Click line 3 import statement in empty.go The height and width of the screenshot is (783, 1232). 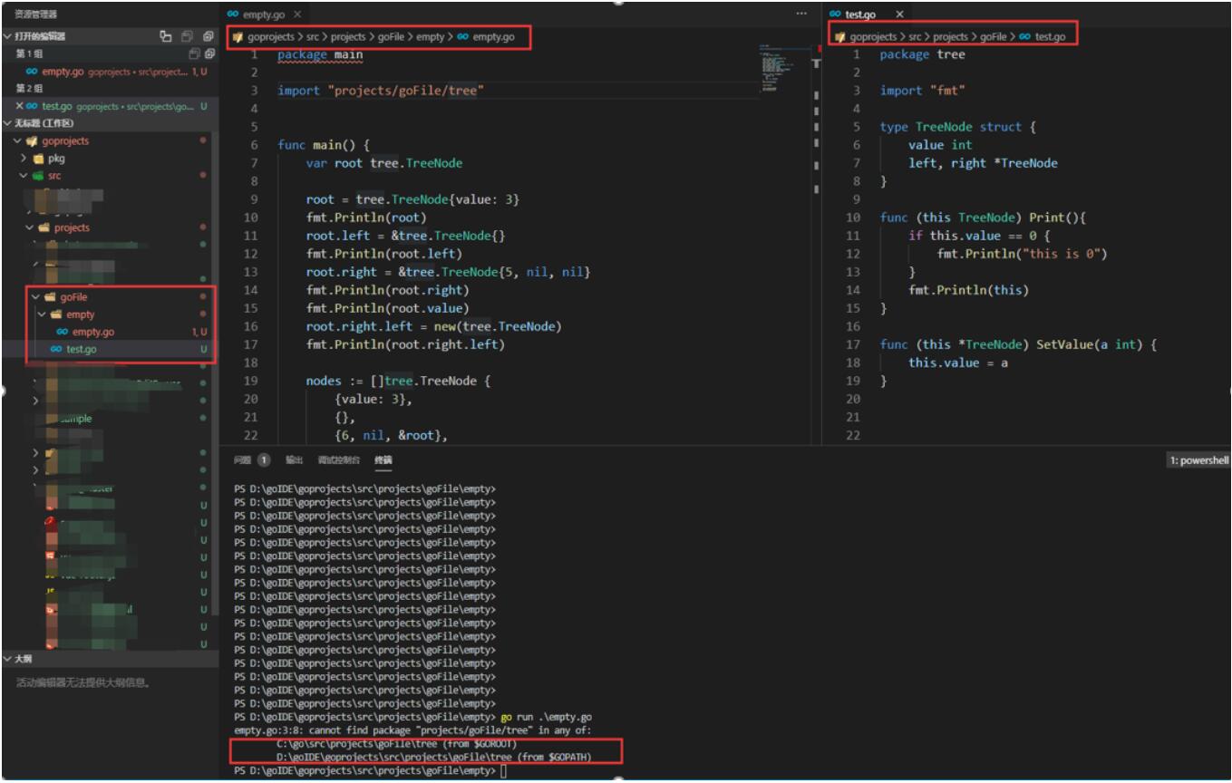tap(381, 90)
